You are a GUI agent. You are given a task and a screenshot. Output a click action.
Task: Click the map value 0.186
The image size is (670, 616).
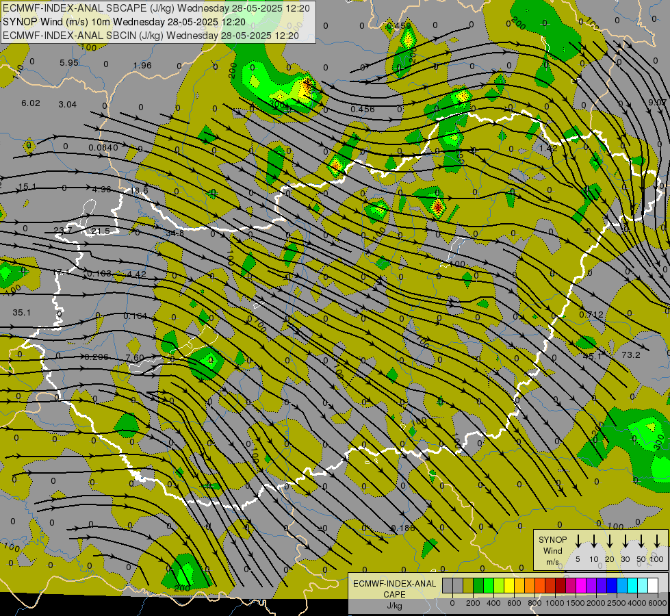403,528
